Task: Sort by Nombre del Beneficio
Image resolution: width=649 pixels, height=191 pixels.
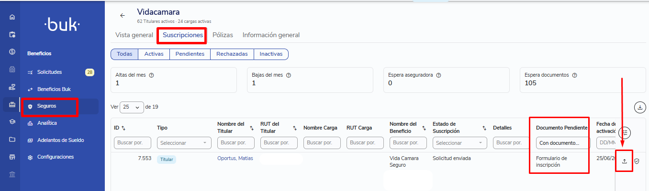Action: (424, 128)
